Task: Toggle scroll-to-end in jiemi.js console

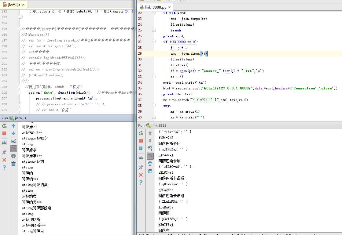Action: tap(13, 149)
